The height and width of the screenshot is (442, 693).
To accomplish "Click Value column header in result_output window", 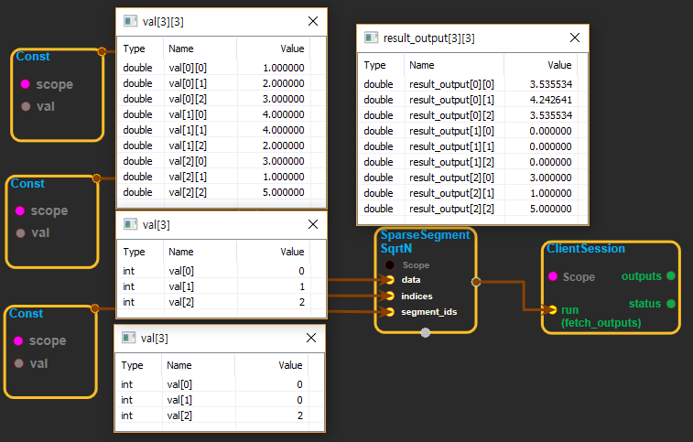I will [x=558, y=65].
